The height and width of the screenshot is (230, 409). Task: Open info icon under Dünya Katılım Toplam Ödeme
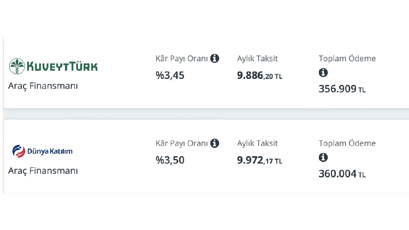(x=323, y=157)
